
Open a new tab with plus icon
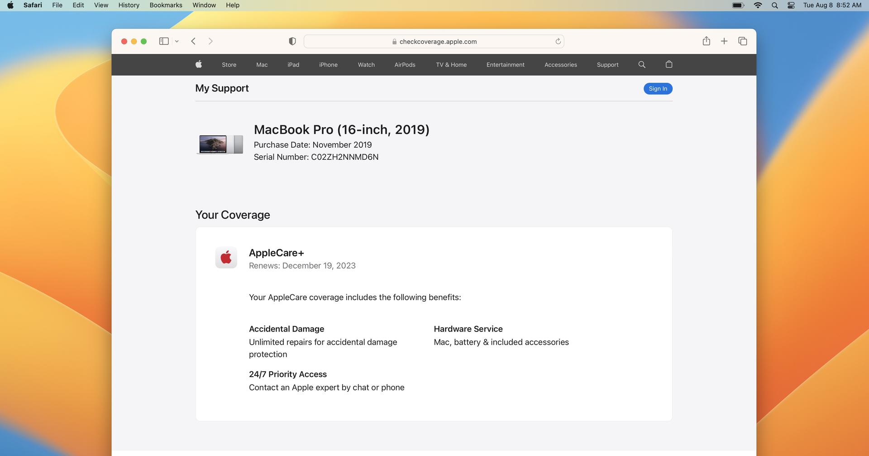724,41
